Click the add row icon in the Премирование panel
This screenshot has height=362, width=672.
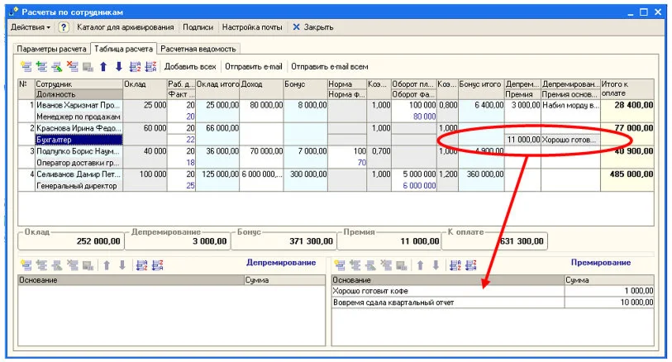coord(338,264)
